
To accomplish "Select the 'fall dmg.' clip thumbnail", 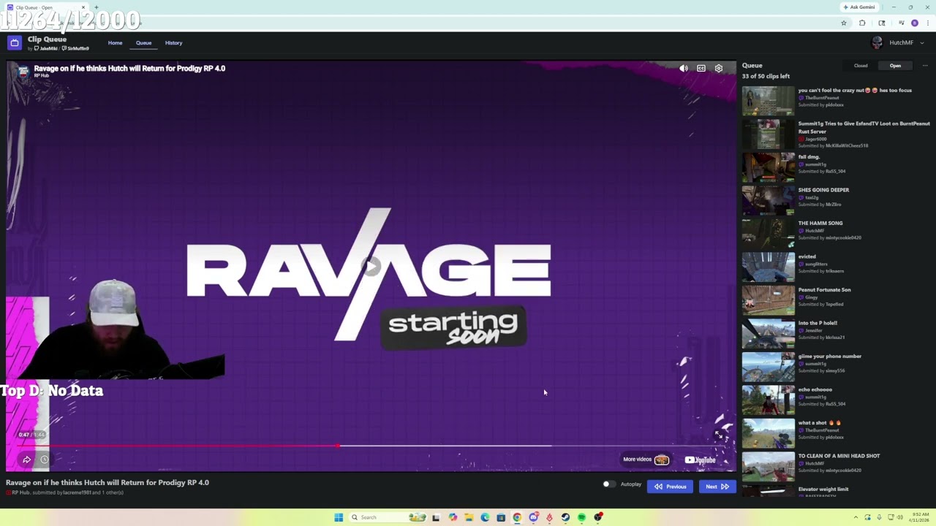I will [x=768, y=167].
